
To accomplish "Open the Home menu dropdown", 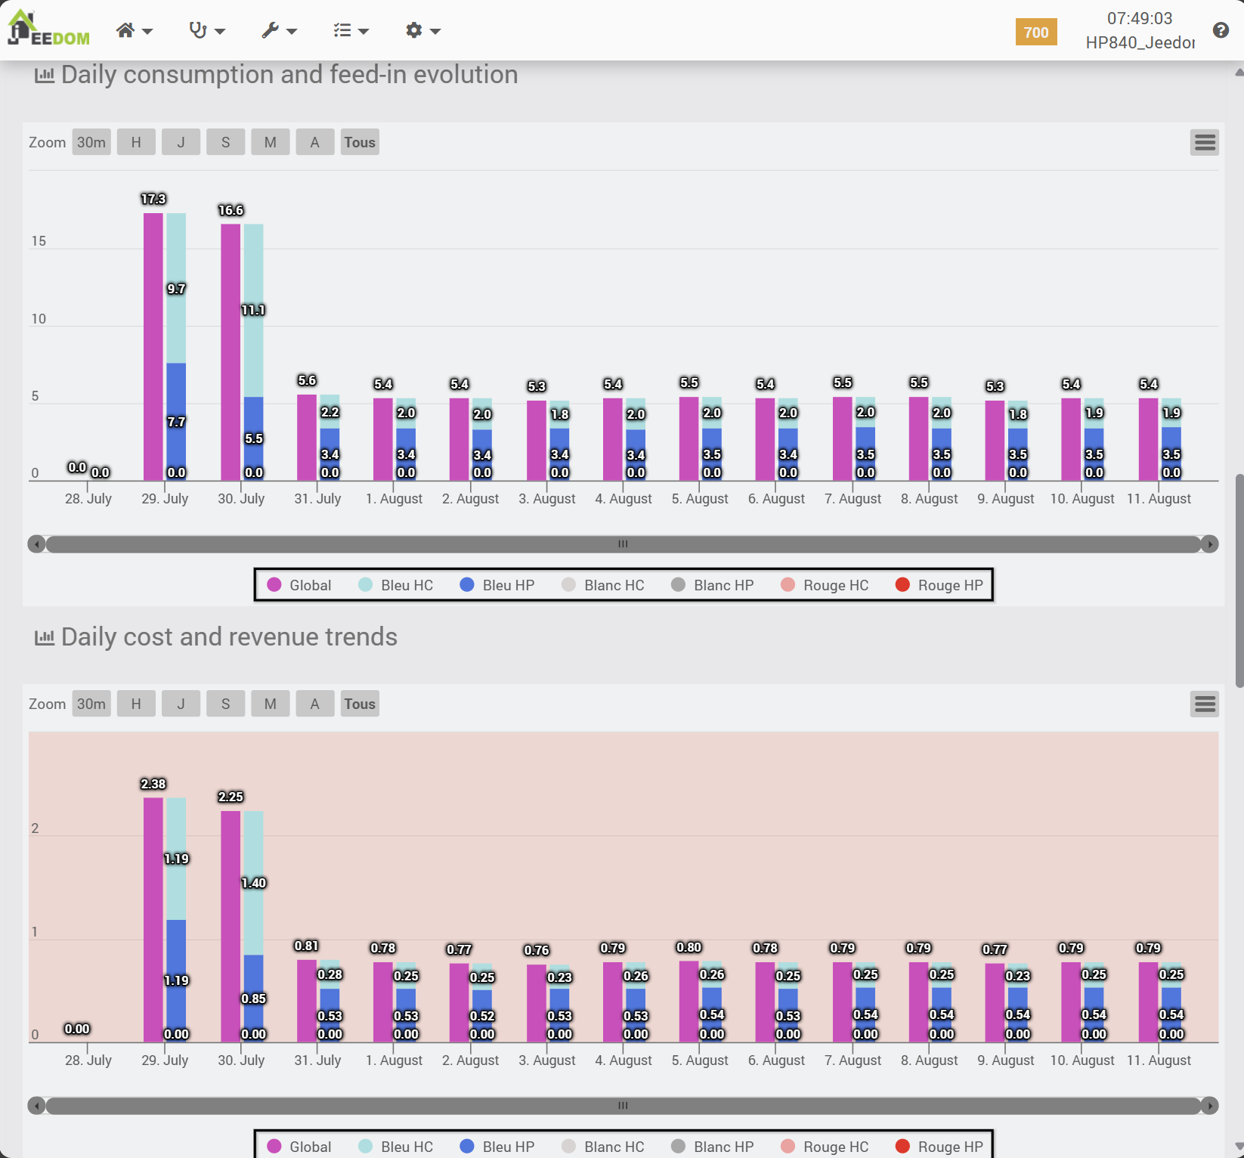I will pyautogui.click(x=134, y=30).
